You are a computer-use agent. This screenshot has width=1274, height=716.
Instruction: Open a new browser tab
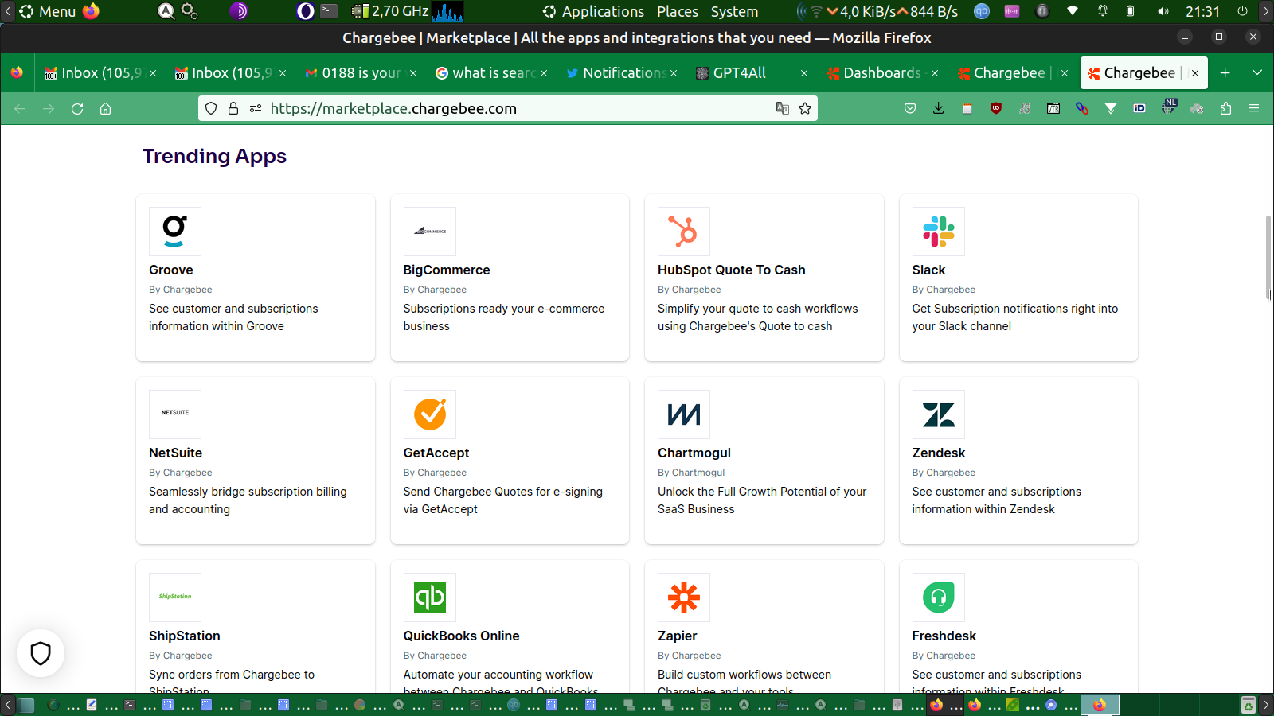click(1225, 73)
